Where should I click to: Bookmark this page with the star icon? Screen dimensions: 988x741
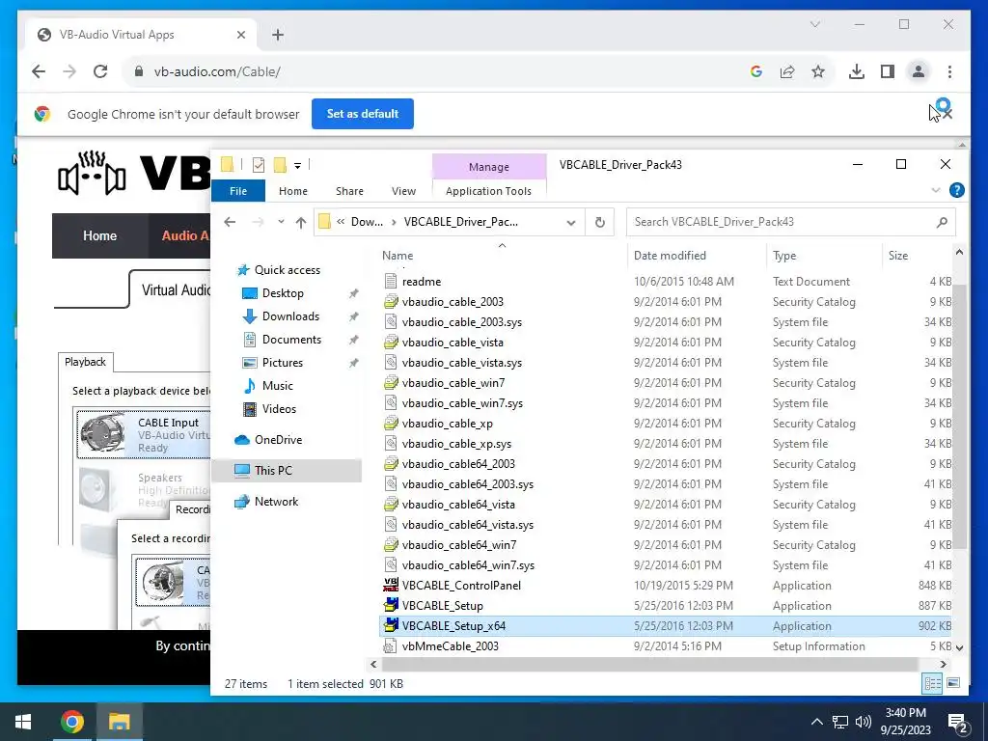click(x=818, y=71)
